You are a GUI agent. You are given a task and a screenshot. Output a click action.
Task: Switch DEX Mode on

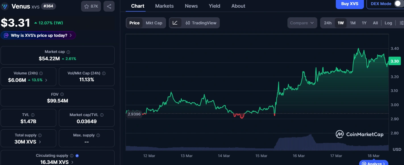[x=397, y=4]
